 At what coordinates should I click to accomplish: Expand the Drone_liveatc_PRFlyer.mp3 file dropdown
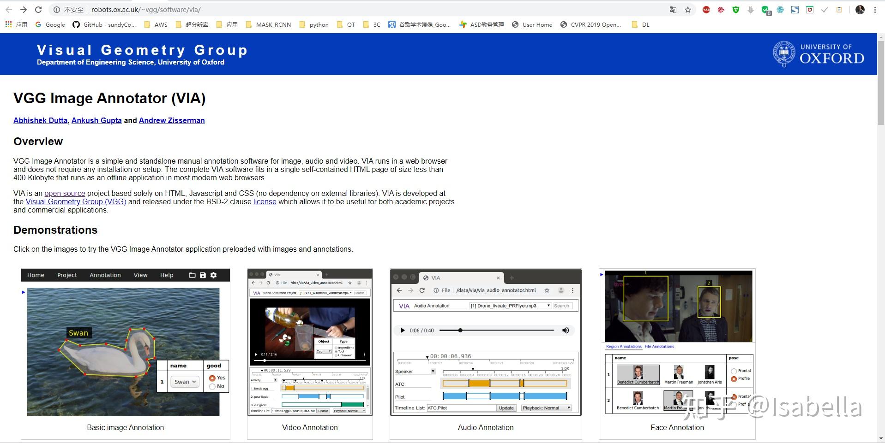(x=548, y=305)
